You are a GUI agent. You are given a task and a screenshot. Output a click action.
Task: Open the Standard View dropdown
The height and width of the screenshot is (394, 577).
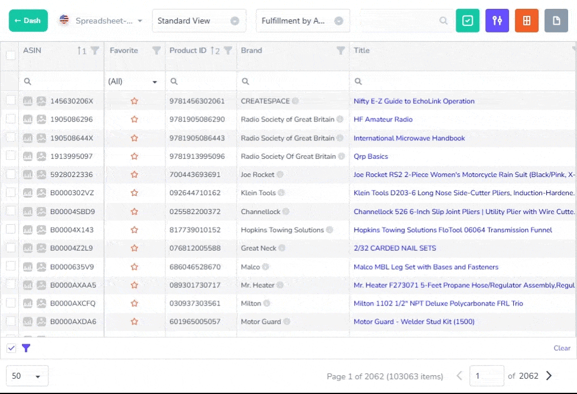coord(199,20)
